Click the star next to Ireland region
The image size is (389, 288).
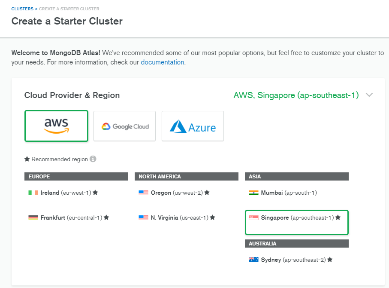(95, 193)
